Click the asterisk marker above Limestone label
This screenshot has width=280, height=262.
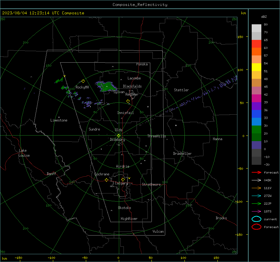coord(59,117)
